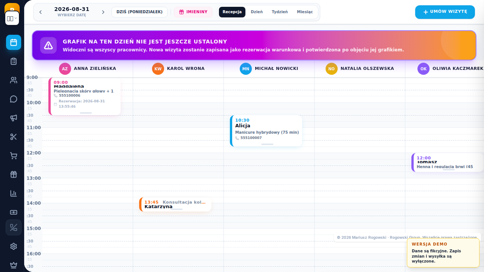Select the Anna Zielińska column header
Screen dimensions: 484x272
(88, 69)
